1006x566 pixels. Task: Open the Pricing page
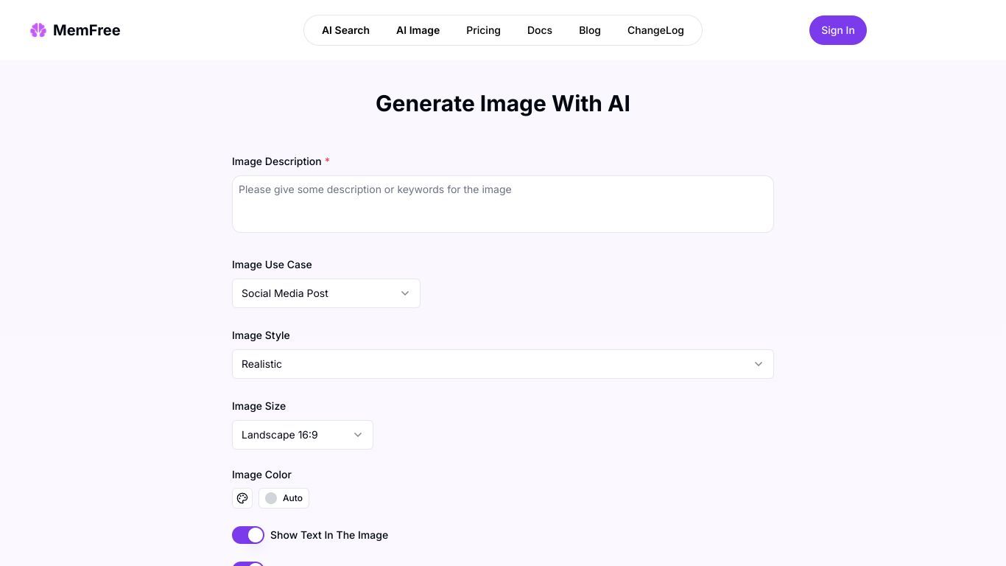(x=483, y=30)
